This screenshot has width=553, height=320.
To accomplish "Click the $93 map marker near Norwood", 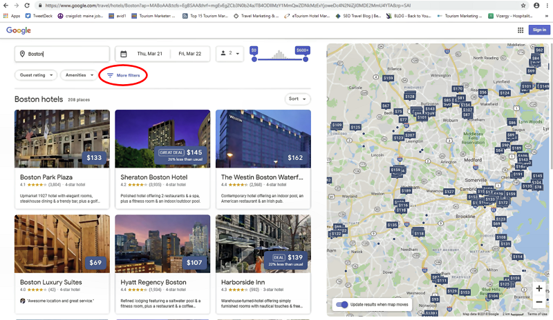I will (x=435, y=299).
